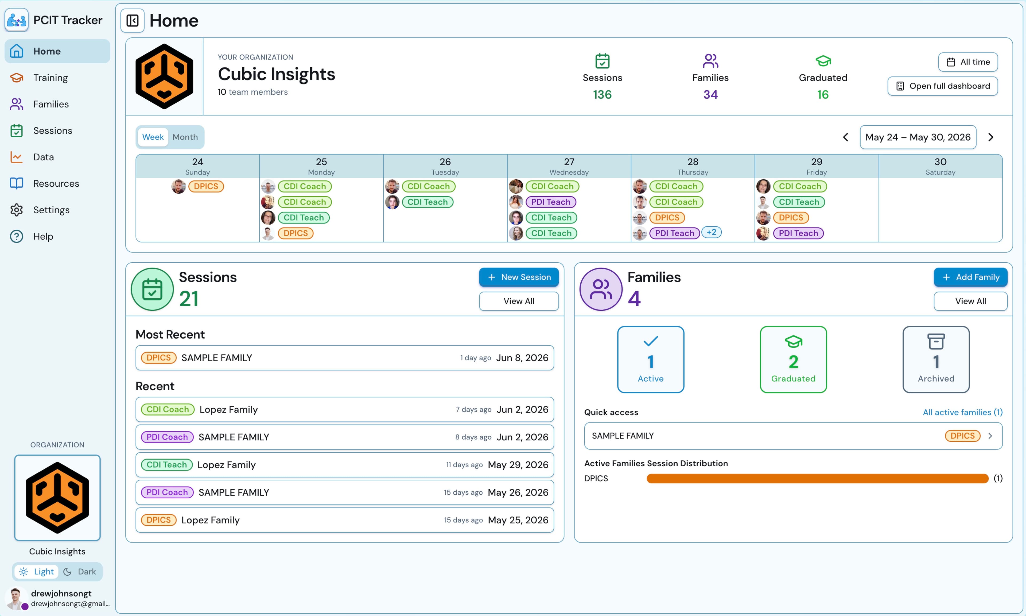
Task: Click the Active checkmark icon
Action: point(651,341)
